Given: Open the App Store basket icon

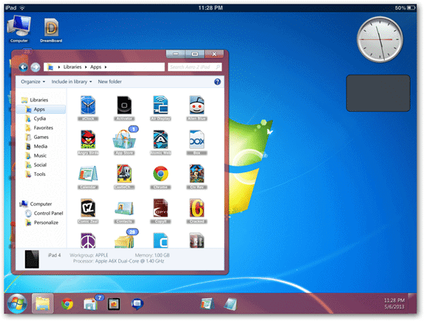Looking at the screenshot, I should click(124, 140).
